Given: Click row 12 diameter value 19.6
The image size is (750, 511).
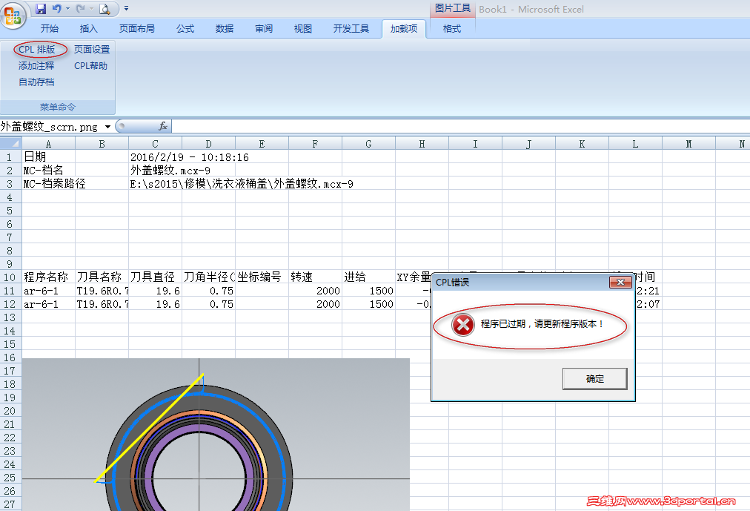Looking at the screenshot, I should 155,304.
